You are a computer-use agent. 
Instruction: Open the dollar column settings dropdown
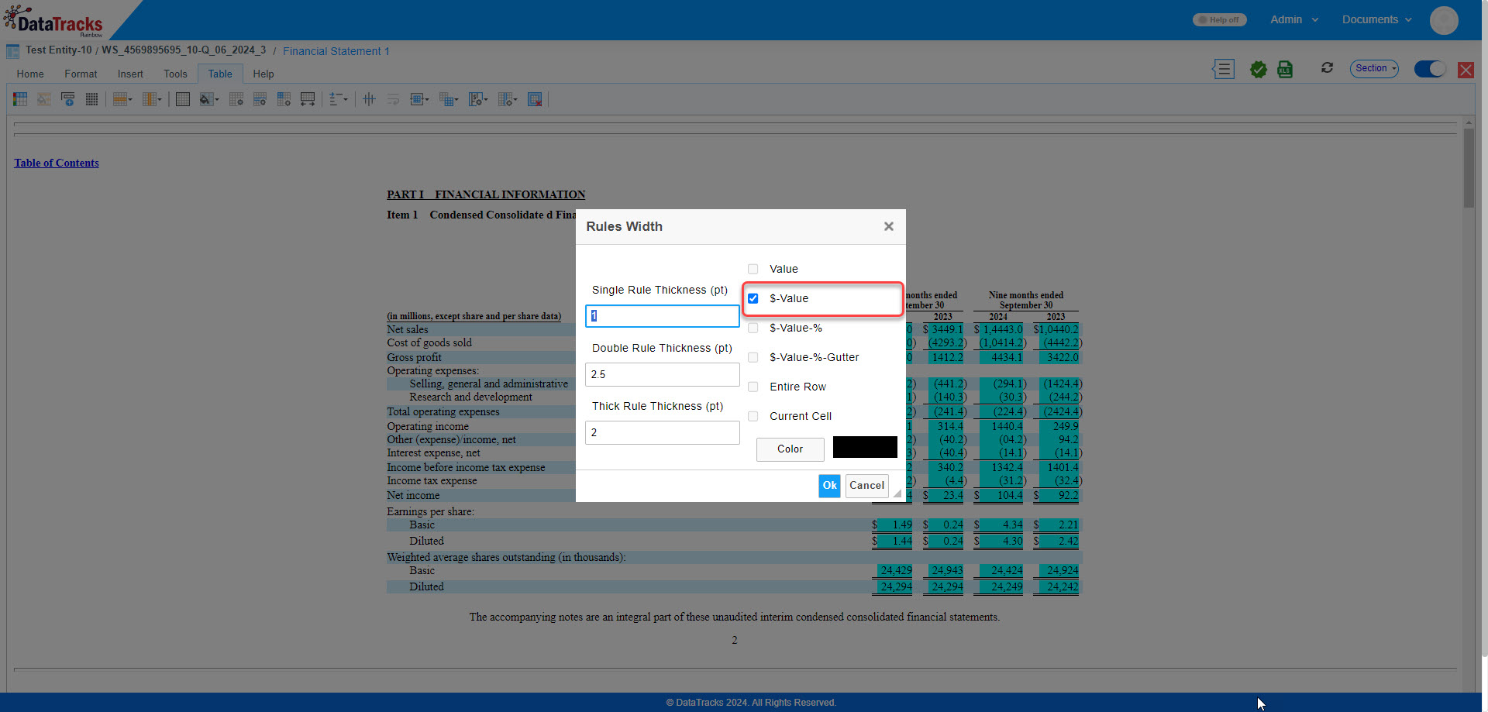(x=478, y=99)
